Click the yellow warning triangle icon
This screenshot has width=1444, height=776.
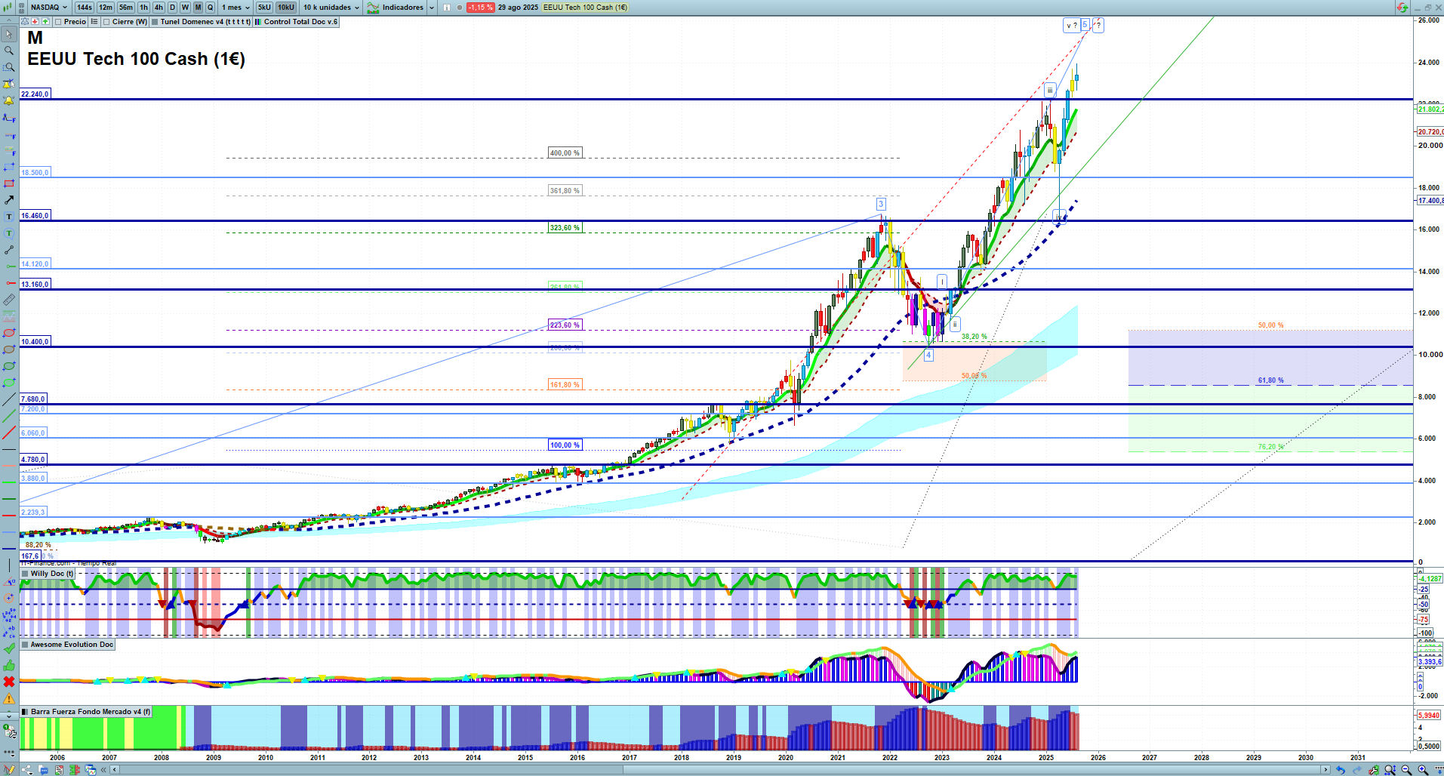click(x=9, y=698)
